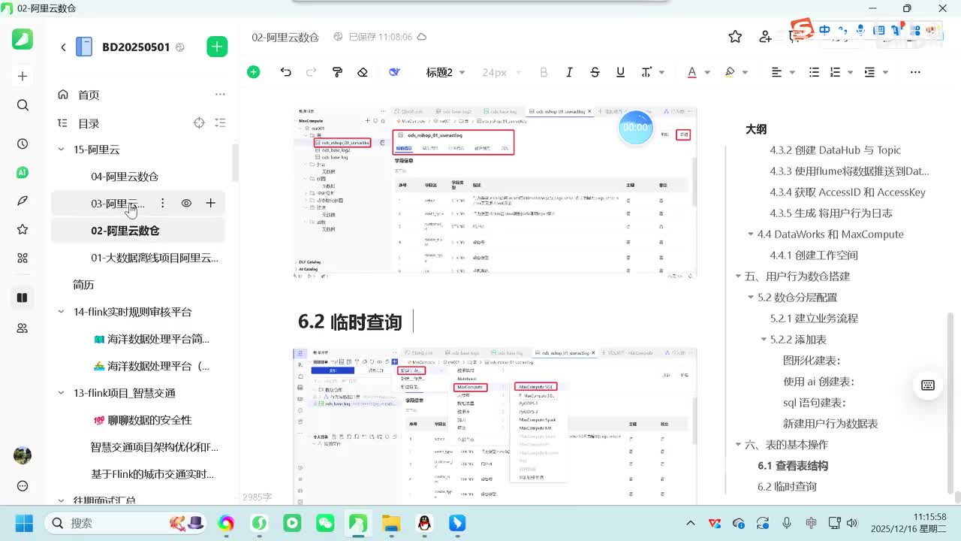Apply highlight color marker

(730, 72)
